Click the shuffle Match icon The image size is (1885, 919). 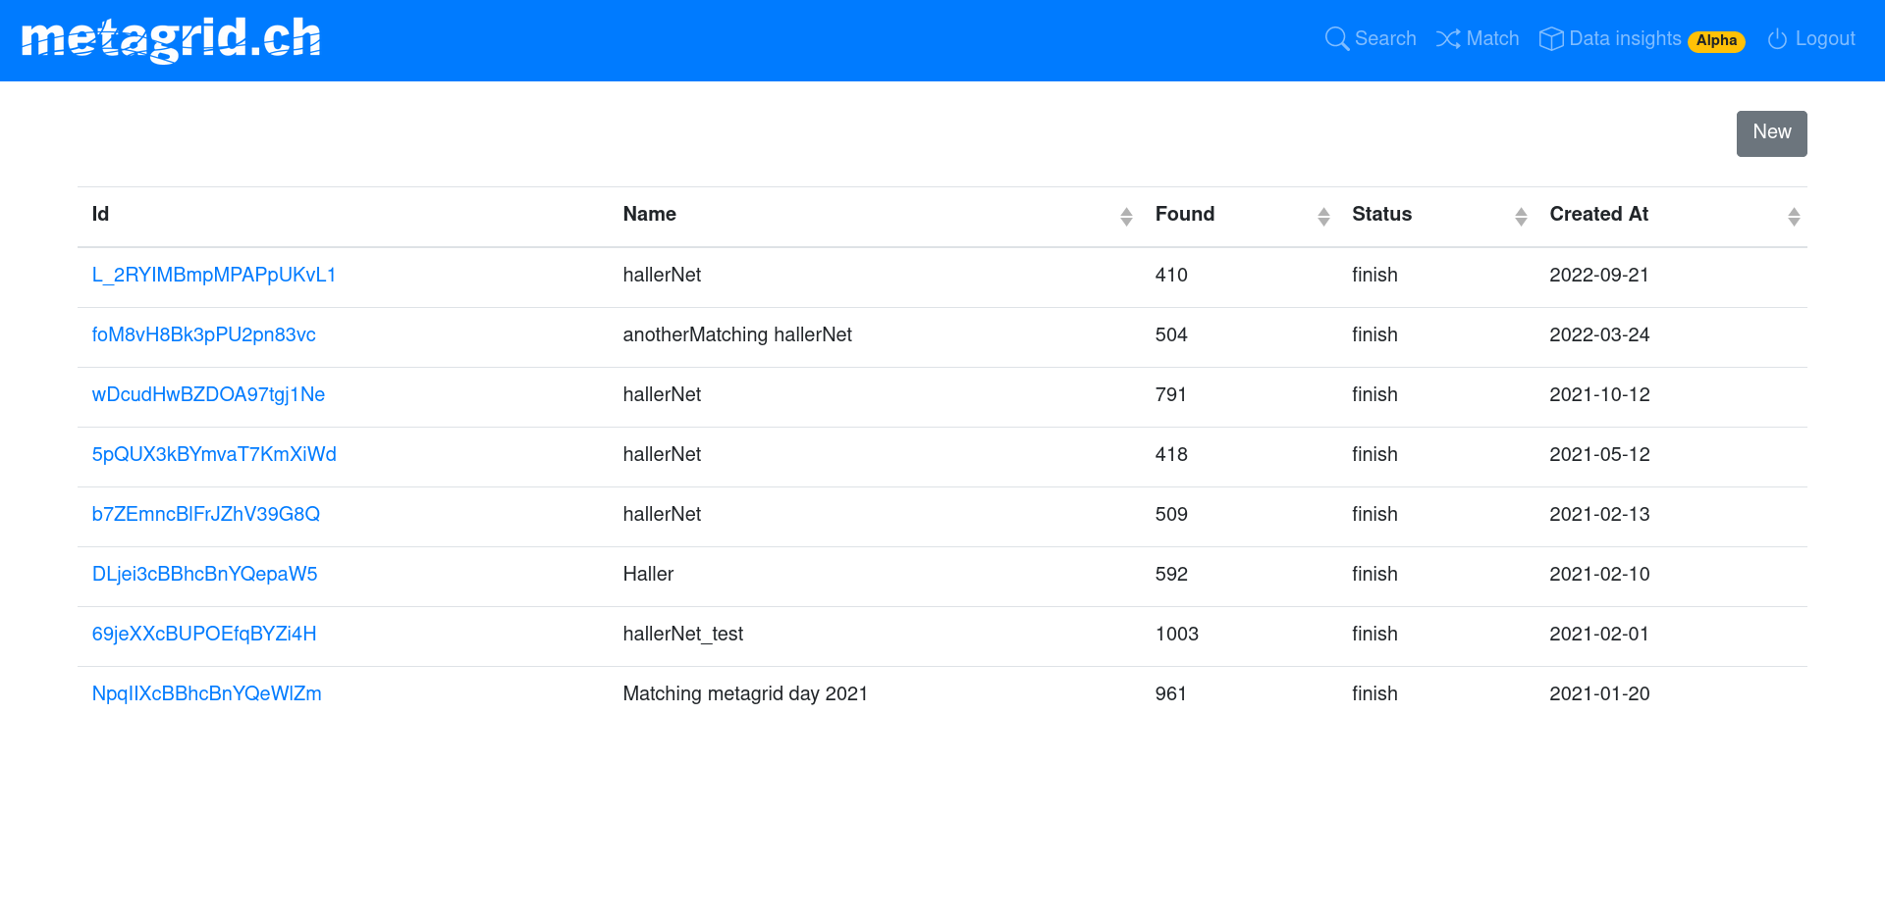[1447, 39]
